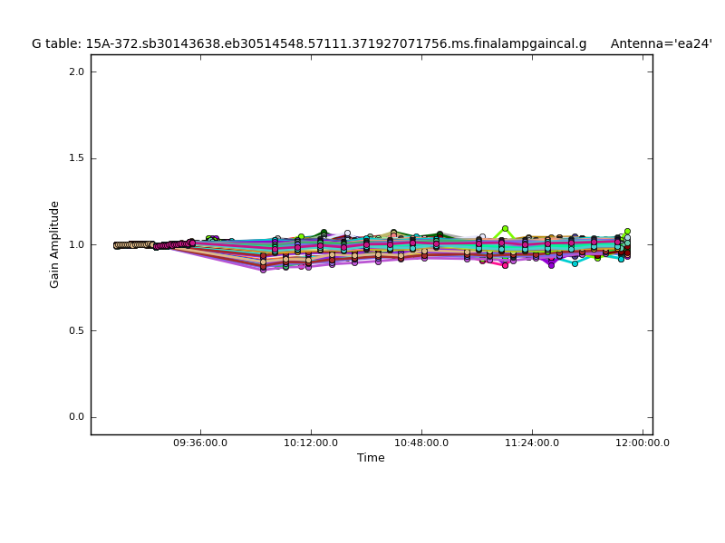Image resolution: width=725 pixels, height=543 pixels.
Task: Select the 10:48:00.0 time tick label
Action: pyautogui.click(x=421, y=443)
